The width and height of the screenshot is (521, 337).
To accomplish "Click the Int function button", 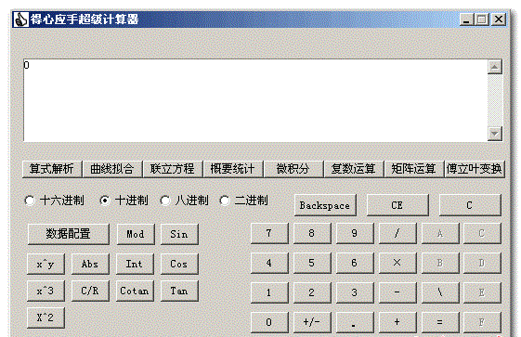I will click(x=135, y=264).
